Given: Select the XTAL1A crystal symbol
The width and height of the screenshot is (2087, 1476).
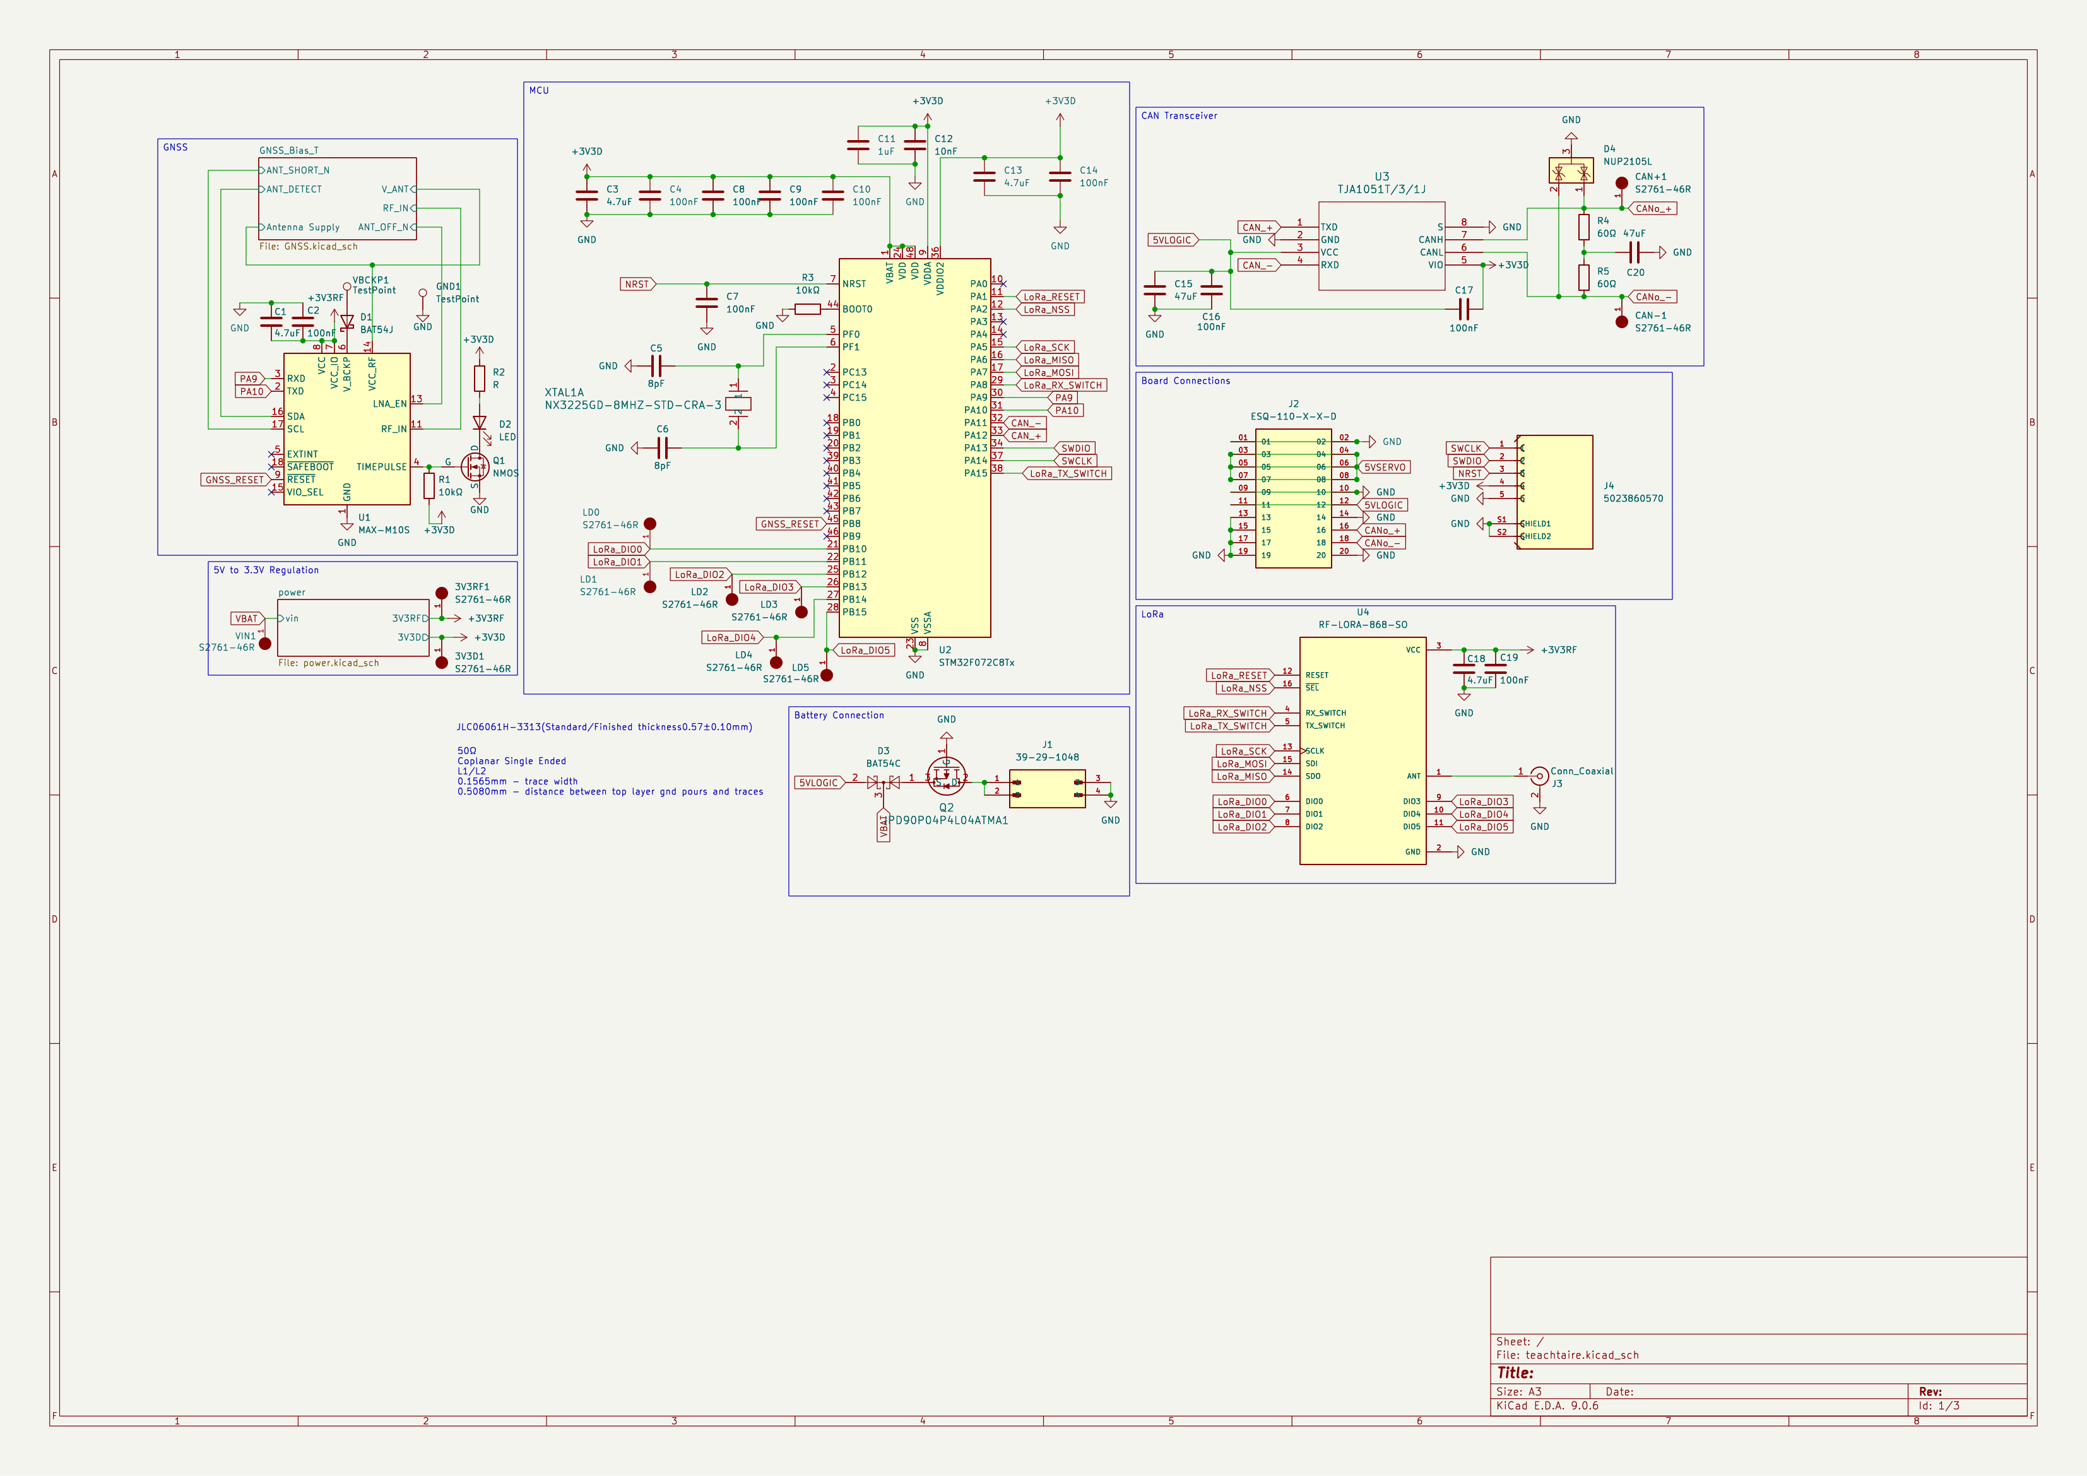Looking at the screenshot, I should [739, 403].
